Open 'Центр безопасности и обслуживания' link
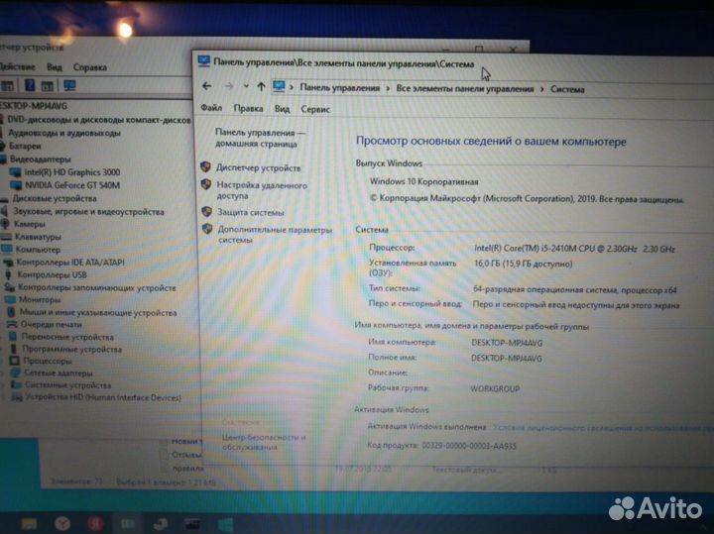Viewport: 714px width, 534px height. (264, 442)
